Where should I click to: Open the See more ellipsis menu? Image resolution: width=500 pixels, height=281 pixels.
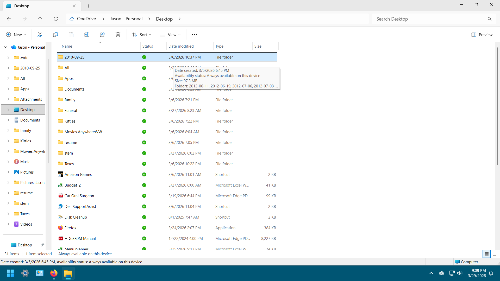coord(194,35)
